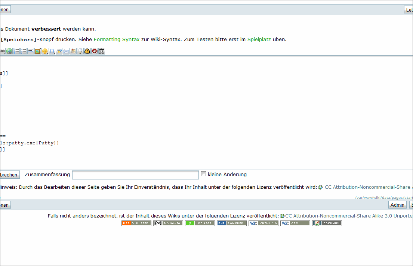Image resolution: width=413 pixels, height=266 pixels.
Task: Click the yellow warning note icon
Action: pos(87,51)
